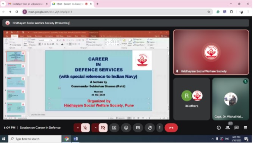Click the meet.google.com address bar
This screenshot has height=143, width=253.
(x=117, y=12)
